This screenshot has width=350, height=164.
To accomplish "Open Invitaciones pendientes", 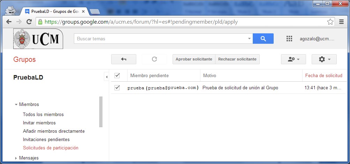I will [x=46, y=140].
